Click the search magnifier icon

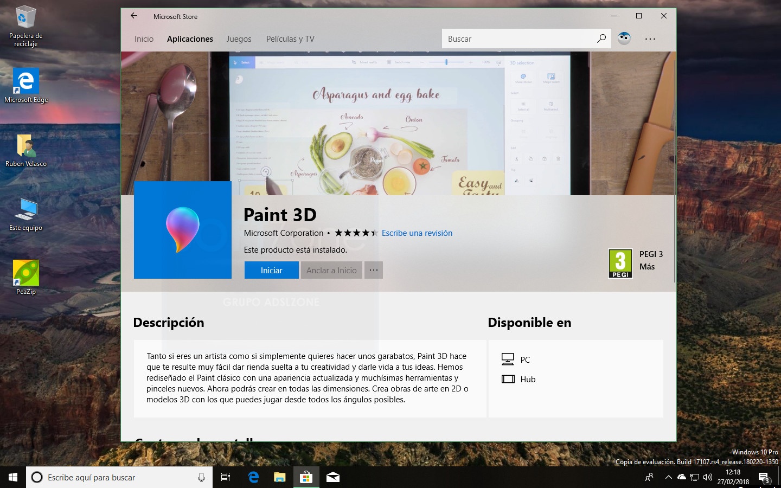[601, 38]
